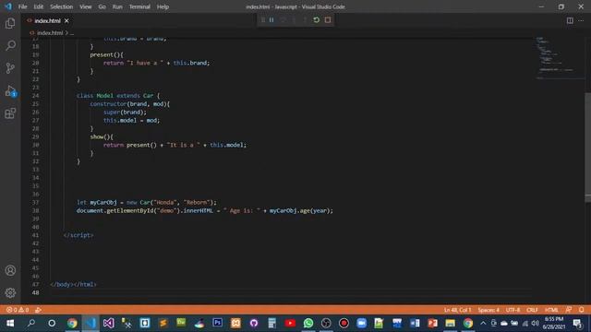The image size is (591, 332).
Task: Click the line with let myCarObj
Action: 147,202
